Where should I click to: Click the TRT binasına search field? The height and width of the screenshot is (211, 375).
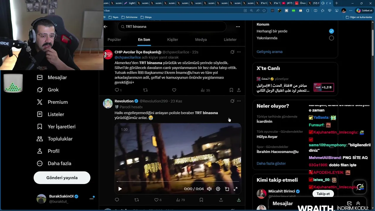pos(172,26)
